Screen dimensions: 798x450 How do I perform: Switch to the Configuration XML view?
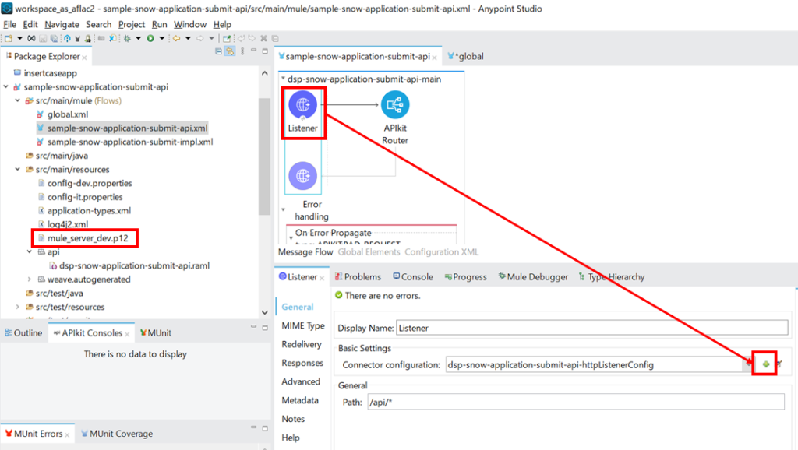tap(441, 252)
